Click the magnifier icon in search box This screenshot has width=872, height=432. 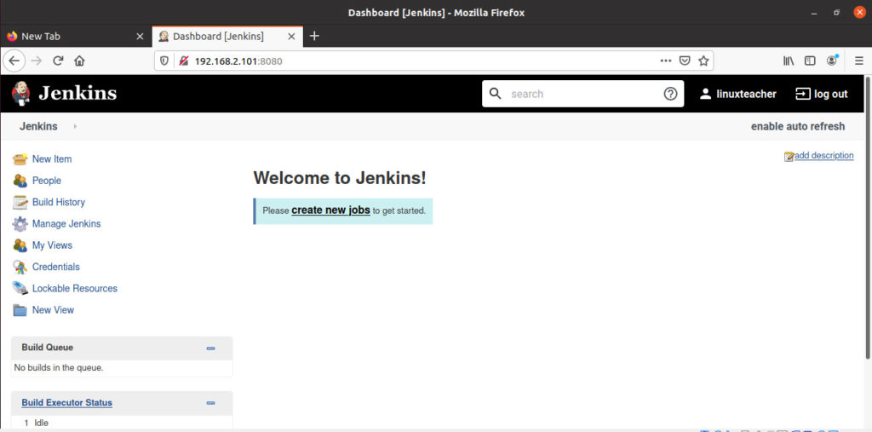coord(495,94)
